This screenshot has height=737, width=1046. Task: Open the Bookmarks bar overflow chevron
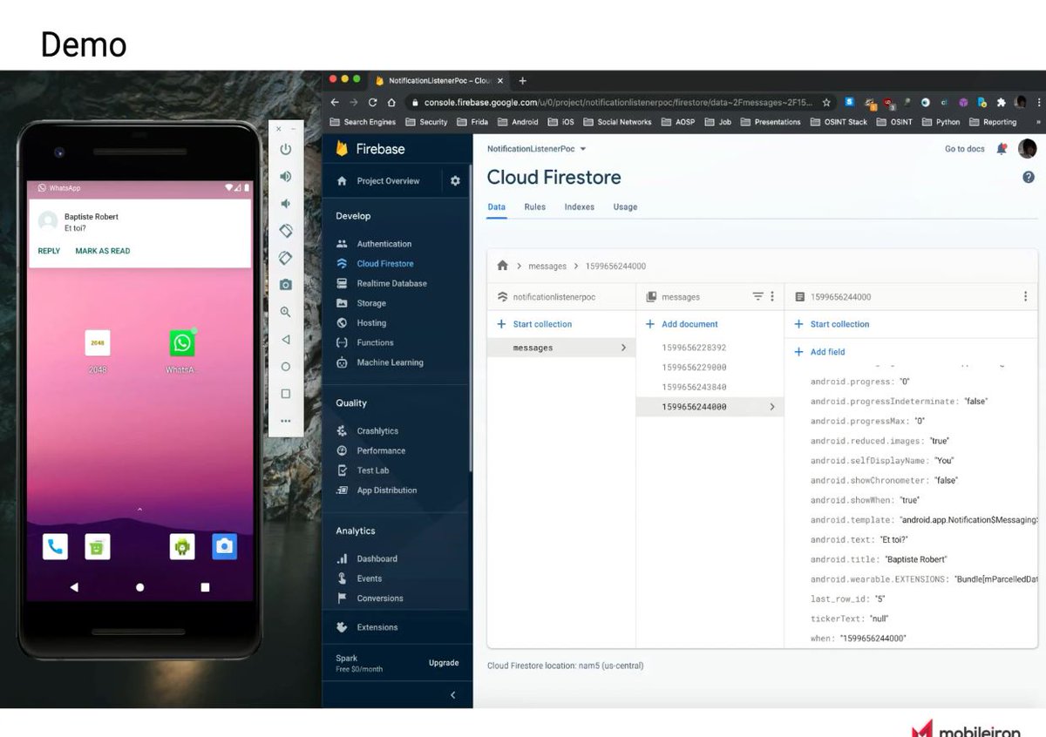1038,122
